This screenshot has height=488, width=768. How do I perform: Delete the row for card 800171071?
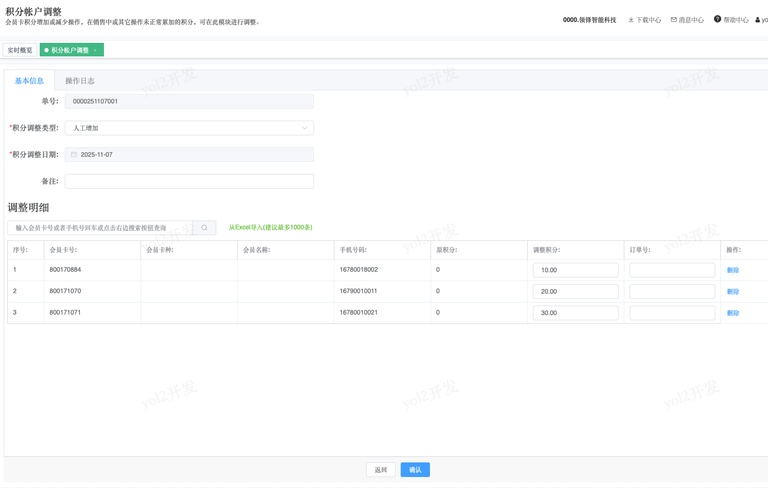pos(733,313)
